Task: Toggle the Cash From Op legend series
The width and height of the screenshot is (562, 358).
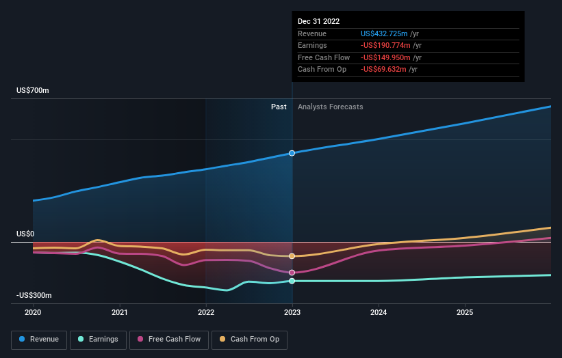Action: tap(249, 340)
